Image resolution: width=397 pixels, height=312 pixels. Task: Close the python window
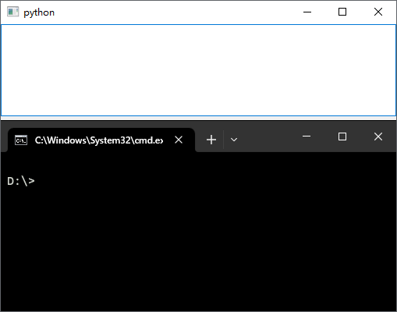click(378, 12)
